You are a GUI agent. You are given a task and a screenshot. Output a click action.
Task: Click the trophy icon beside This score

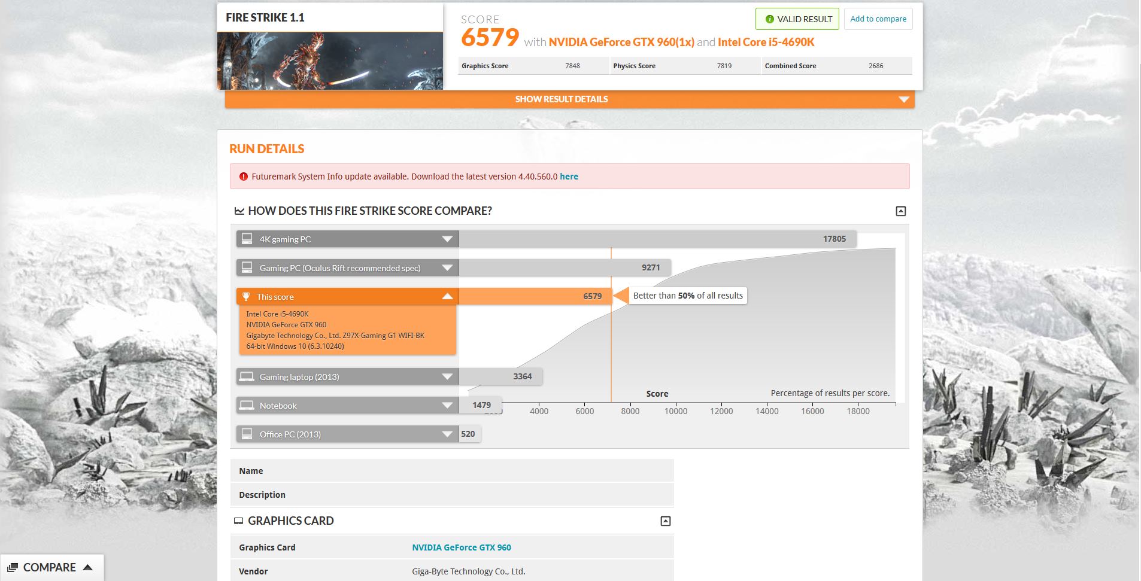click(x=246, y=297)
